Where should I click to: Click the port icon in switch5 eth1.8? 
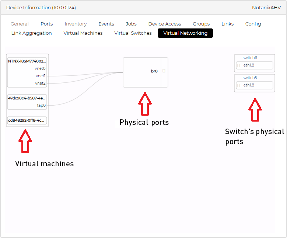[239, 85]
